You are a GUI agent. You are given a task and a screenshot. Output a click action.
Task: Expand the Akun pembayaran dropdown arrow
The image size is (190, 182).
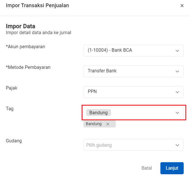(177, 51)
